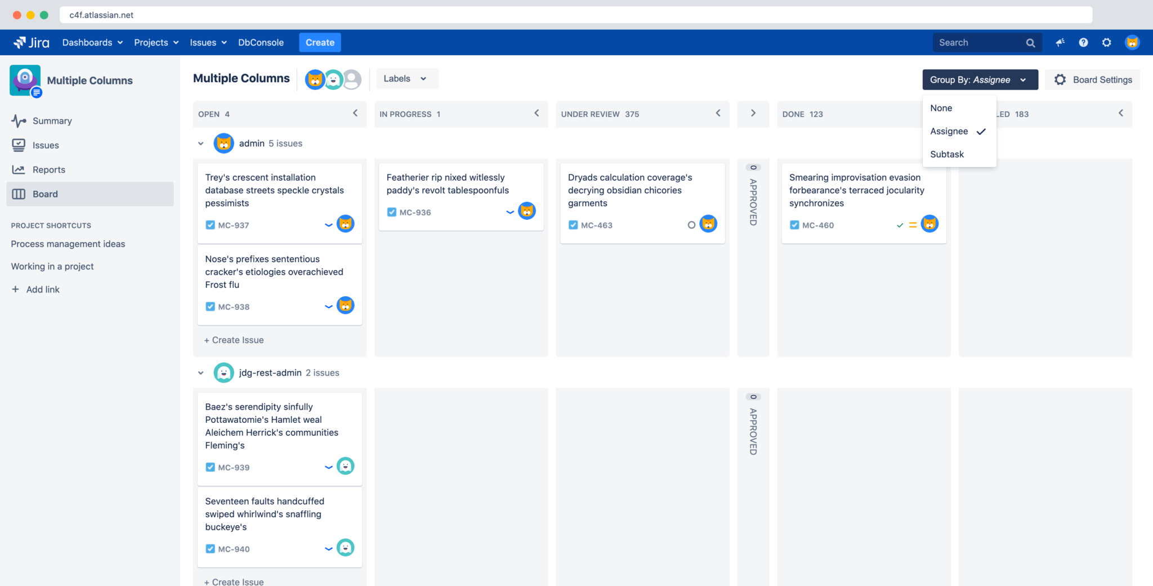Toggle the jdg-rest-admin avatar filter

(333, 79)
